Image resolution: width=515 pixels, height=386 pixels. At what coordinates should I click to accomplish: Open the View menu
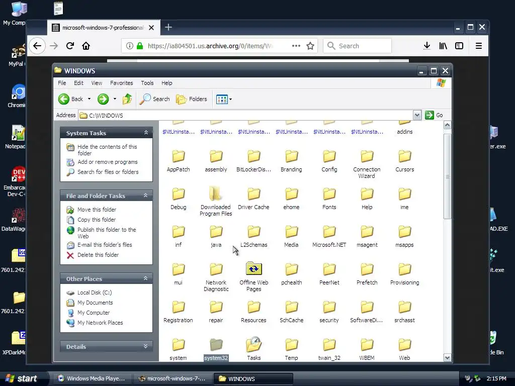point(97,83)
